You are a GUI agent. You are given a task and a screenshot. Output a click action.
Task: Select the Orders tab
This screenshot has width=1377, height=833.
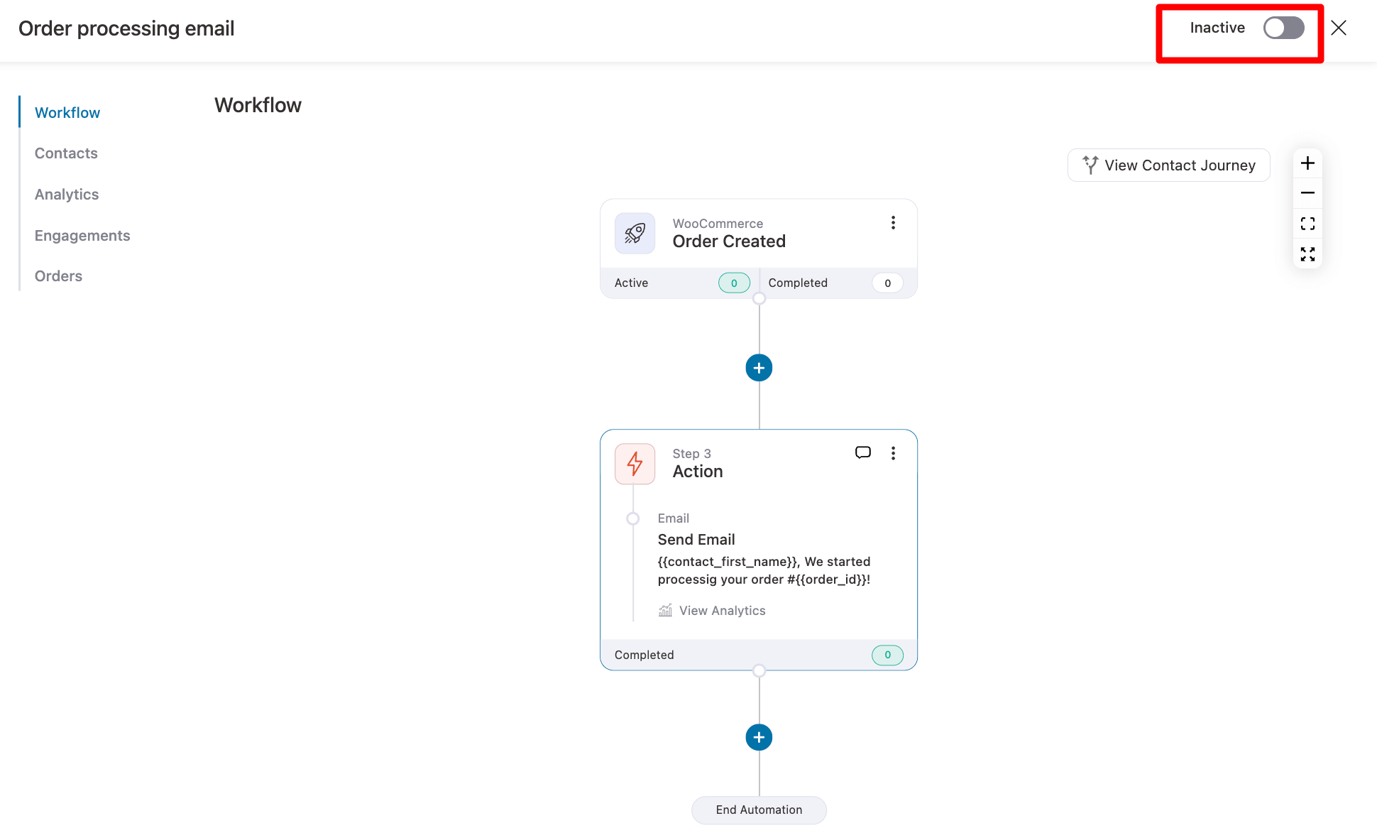pos(58,276)
